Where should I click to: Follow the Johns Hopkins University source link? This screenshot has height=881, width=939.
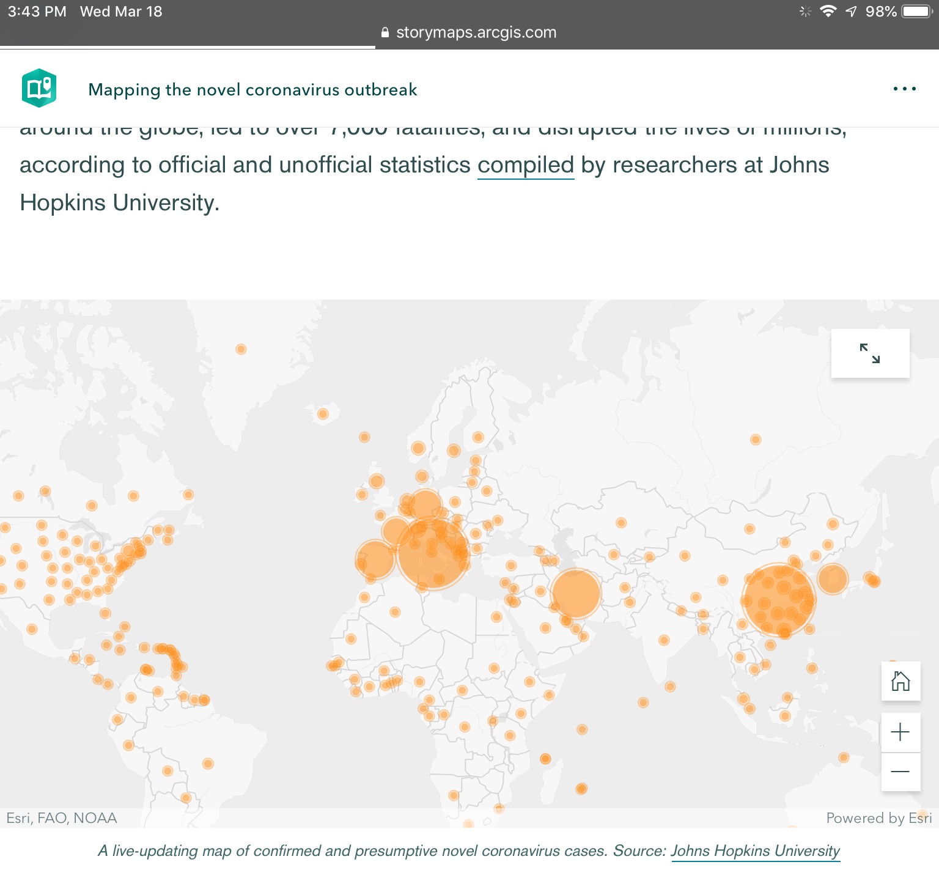(755, 851)
